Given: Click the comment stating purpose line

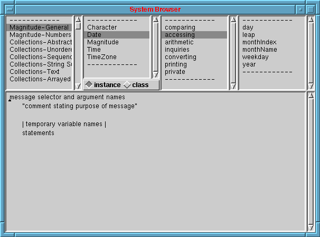Looking at the screenshot, I should click(x=80, y=106).
